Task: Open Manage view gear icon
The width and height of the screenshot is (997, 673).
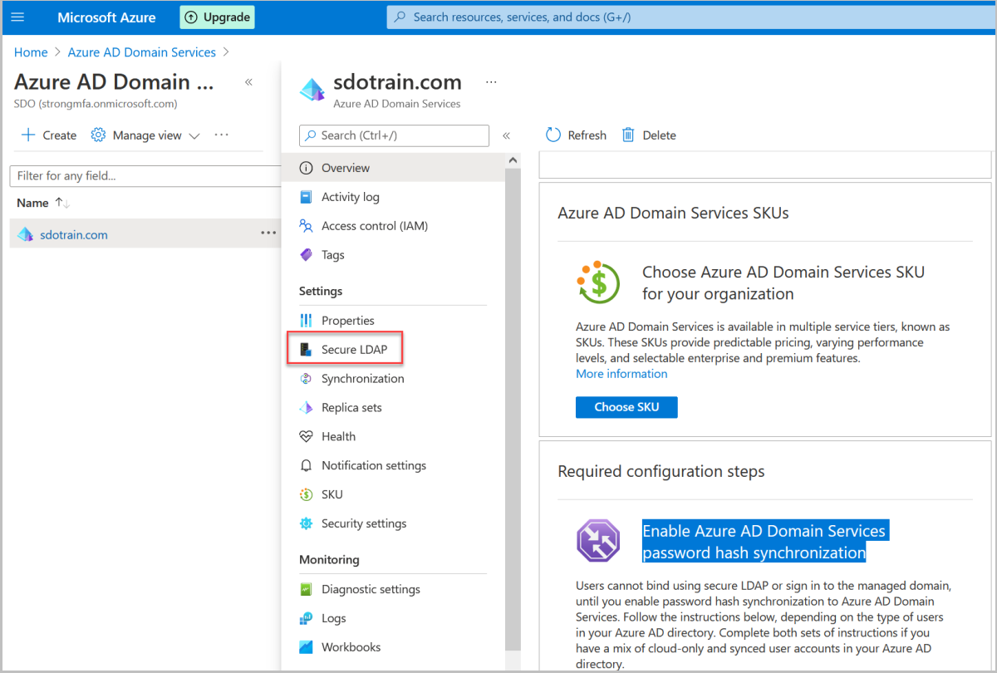Action: point(98,135)
